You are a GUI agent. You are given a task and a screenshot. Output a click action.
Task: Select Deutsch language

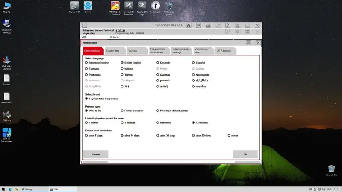coord(158,63)
